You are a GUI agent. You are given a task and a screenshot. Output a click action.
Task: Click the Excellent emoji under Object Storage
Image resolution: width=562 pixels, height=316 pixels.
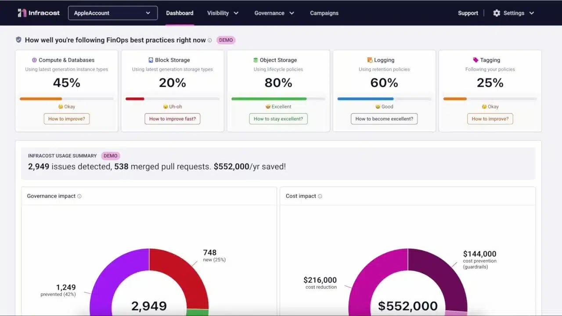(268, 107)
